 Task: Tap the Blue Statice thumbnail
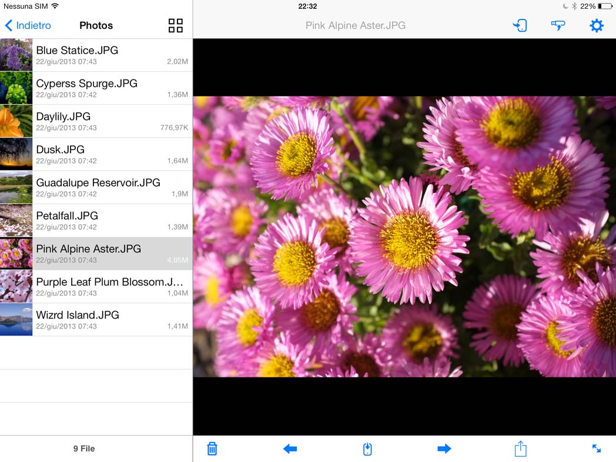(x=16, y=55)
